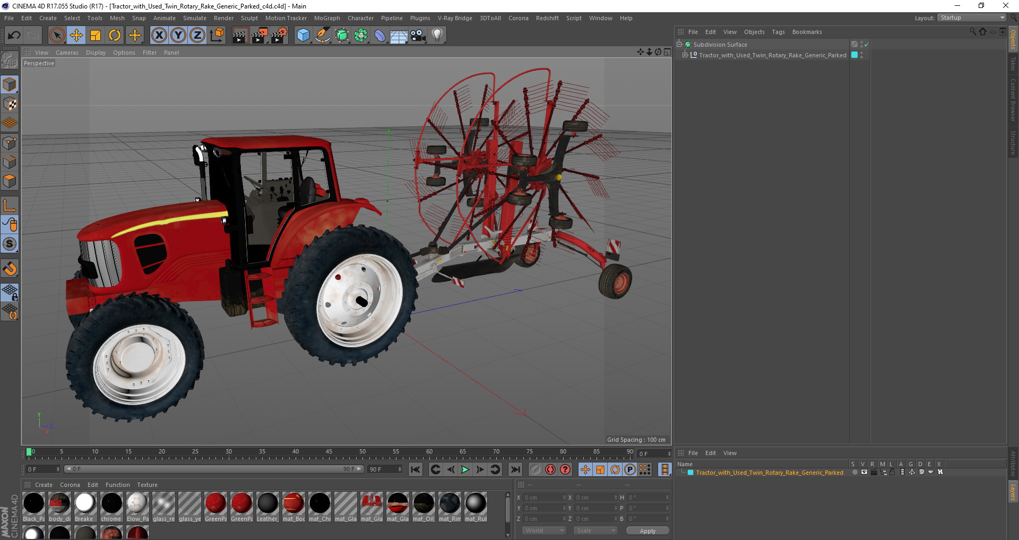Click the current frame 0 F field

[x=654, y=454]
